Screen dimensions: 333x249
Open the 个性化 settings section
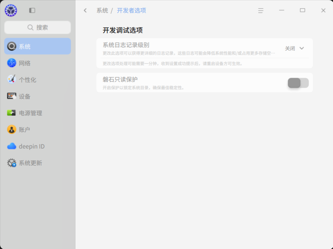coord(38,79)
